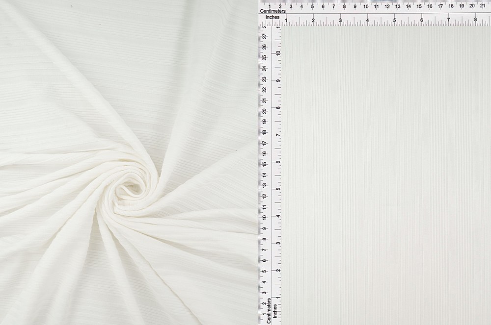
Task: Click the "Inches" label on the vertical ruler
Action: 275,311
